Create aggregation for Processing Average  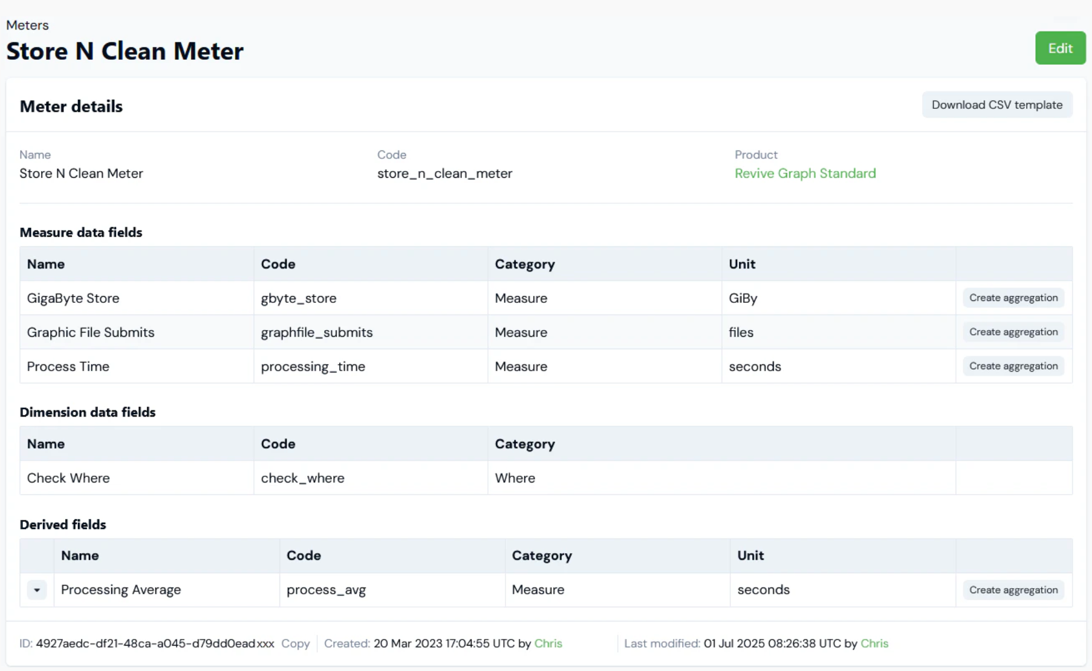click(x=1013, y=590)
